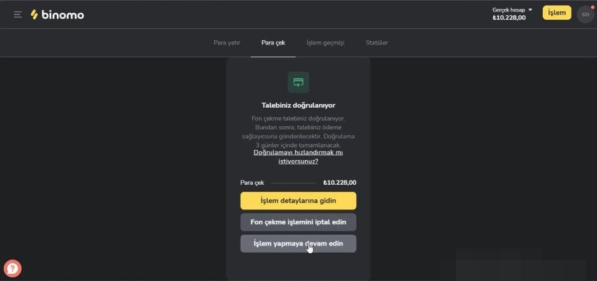Click the verification description paragraph
The image size is (597, 281).
coord(298,132)
